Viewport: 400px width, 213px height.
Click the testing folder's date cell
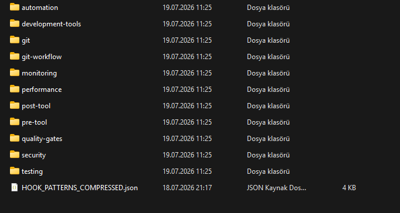[187, 171]
